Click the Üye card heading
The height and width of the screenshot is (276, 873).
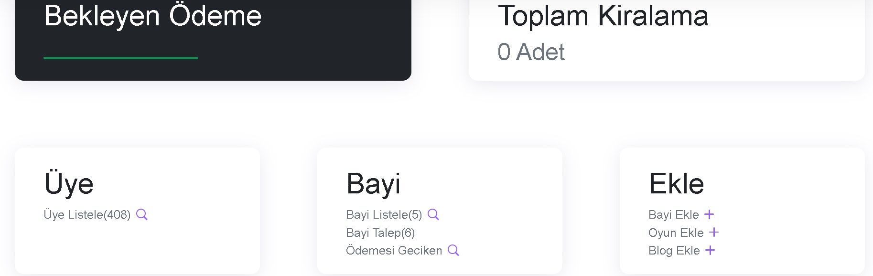tap(69, 183)
